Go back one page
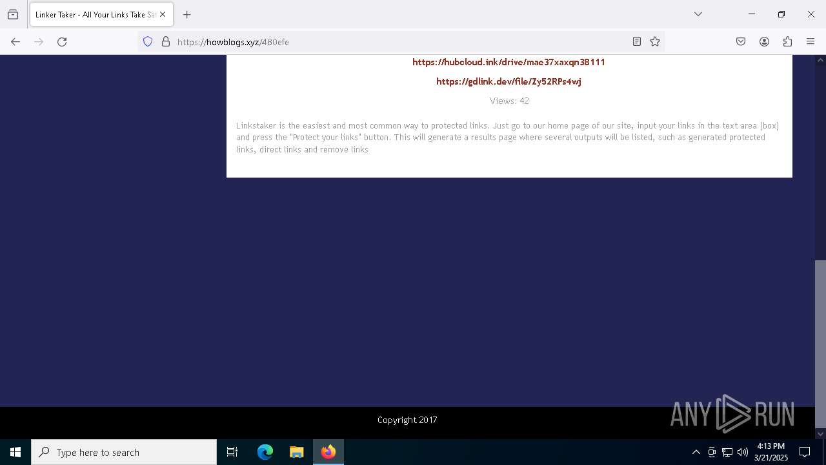The image size is (826, 465). point(15,42)
